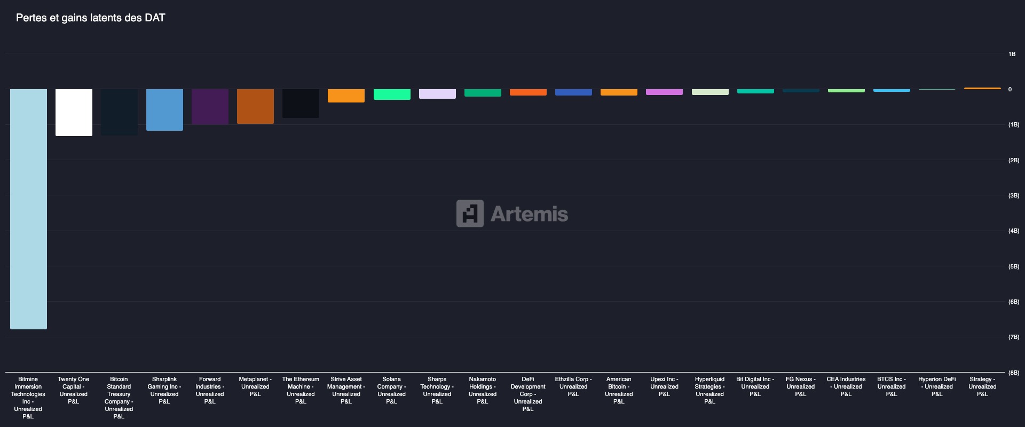Click the lavender Sharps Technology bar

(437, 94)
